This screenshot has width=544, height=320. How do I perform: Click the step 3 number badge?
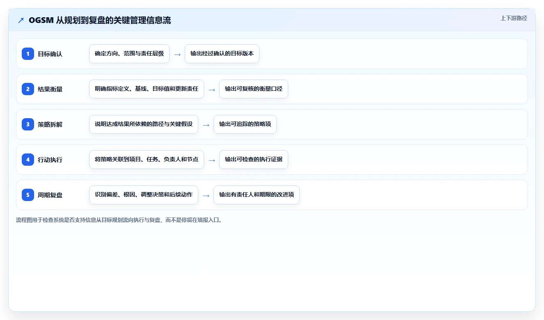(28, 124)
